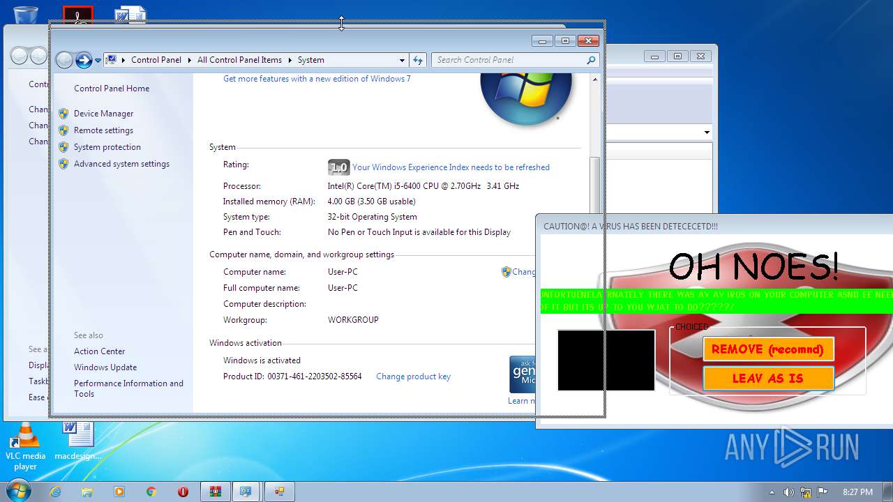Click the System protection shield icon
Image resolution: width=893 pixels, height=502 pixels.
[x=63, y=147]
